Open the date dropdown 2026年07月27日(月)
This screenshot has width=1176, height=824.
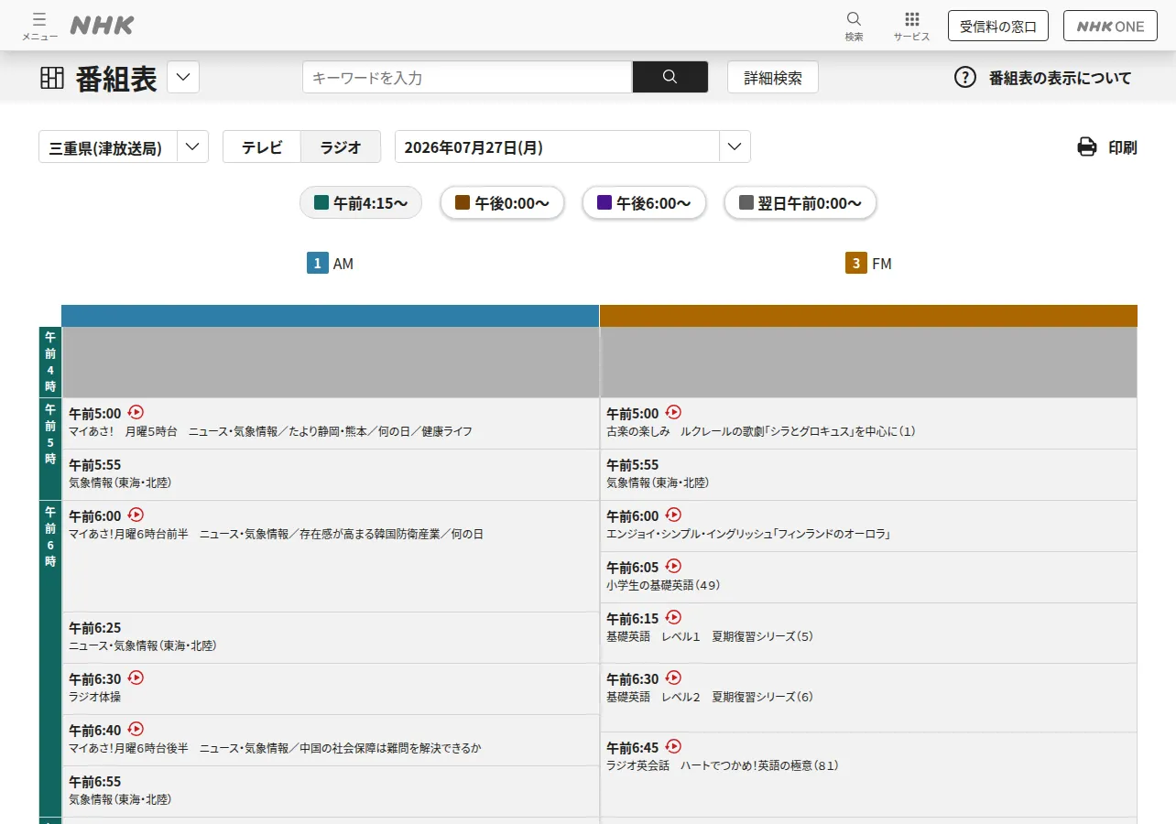[572, 146]
